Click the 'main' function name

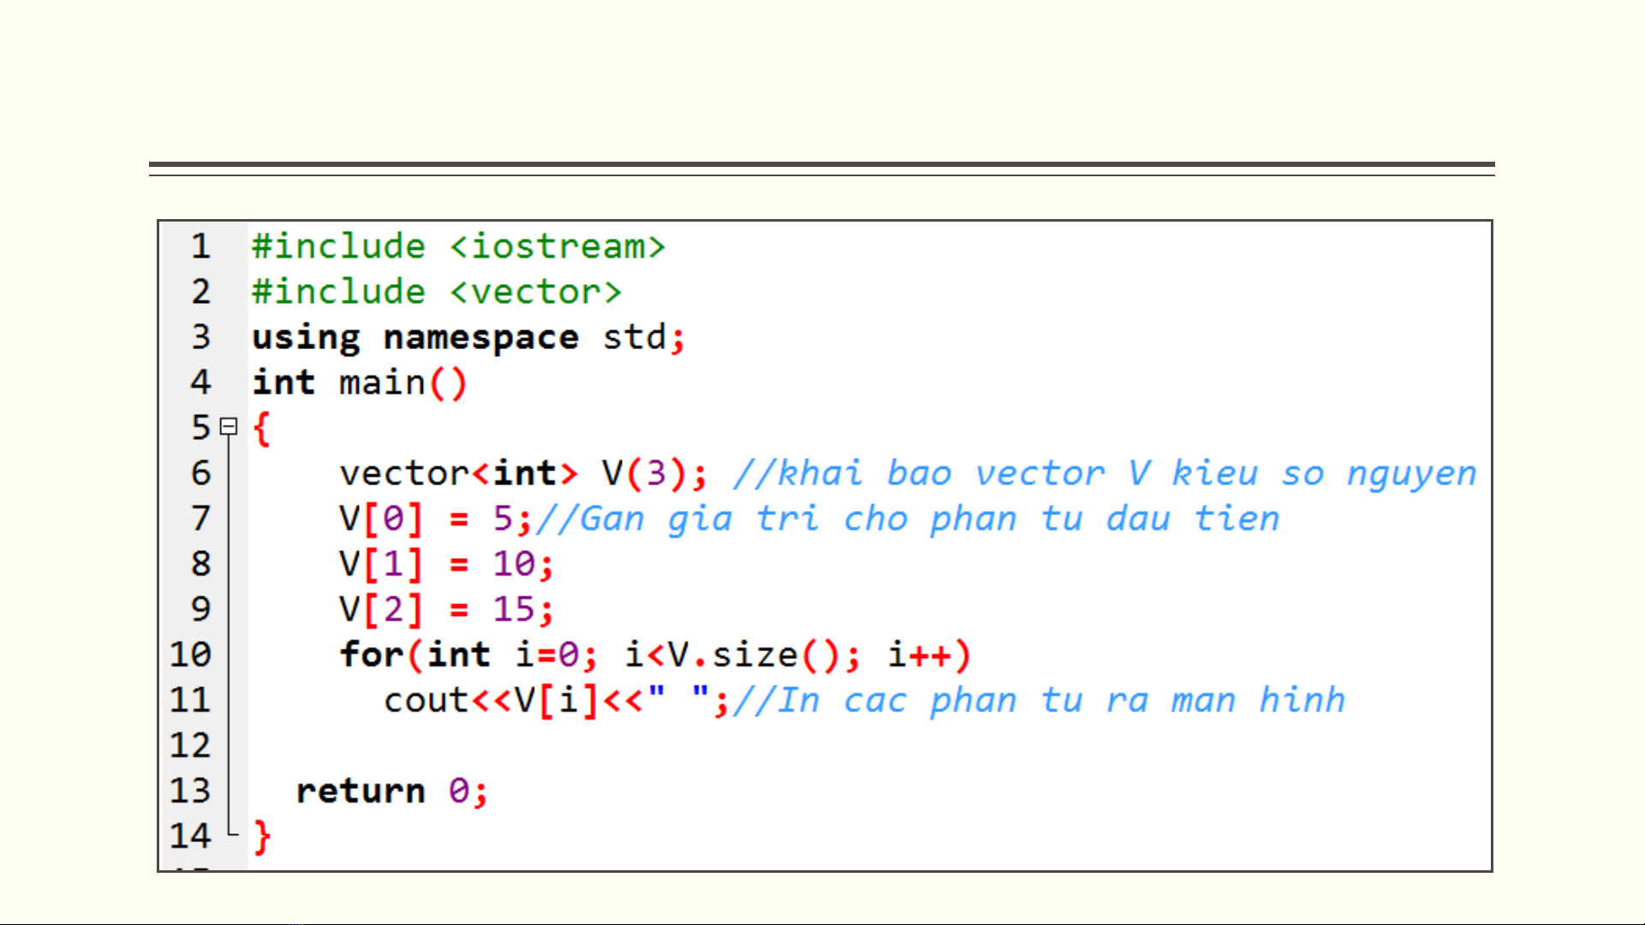(382, 382)
